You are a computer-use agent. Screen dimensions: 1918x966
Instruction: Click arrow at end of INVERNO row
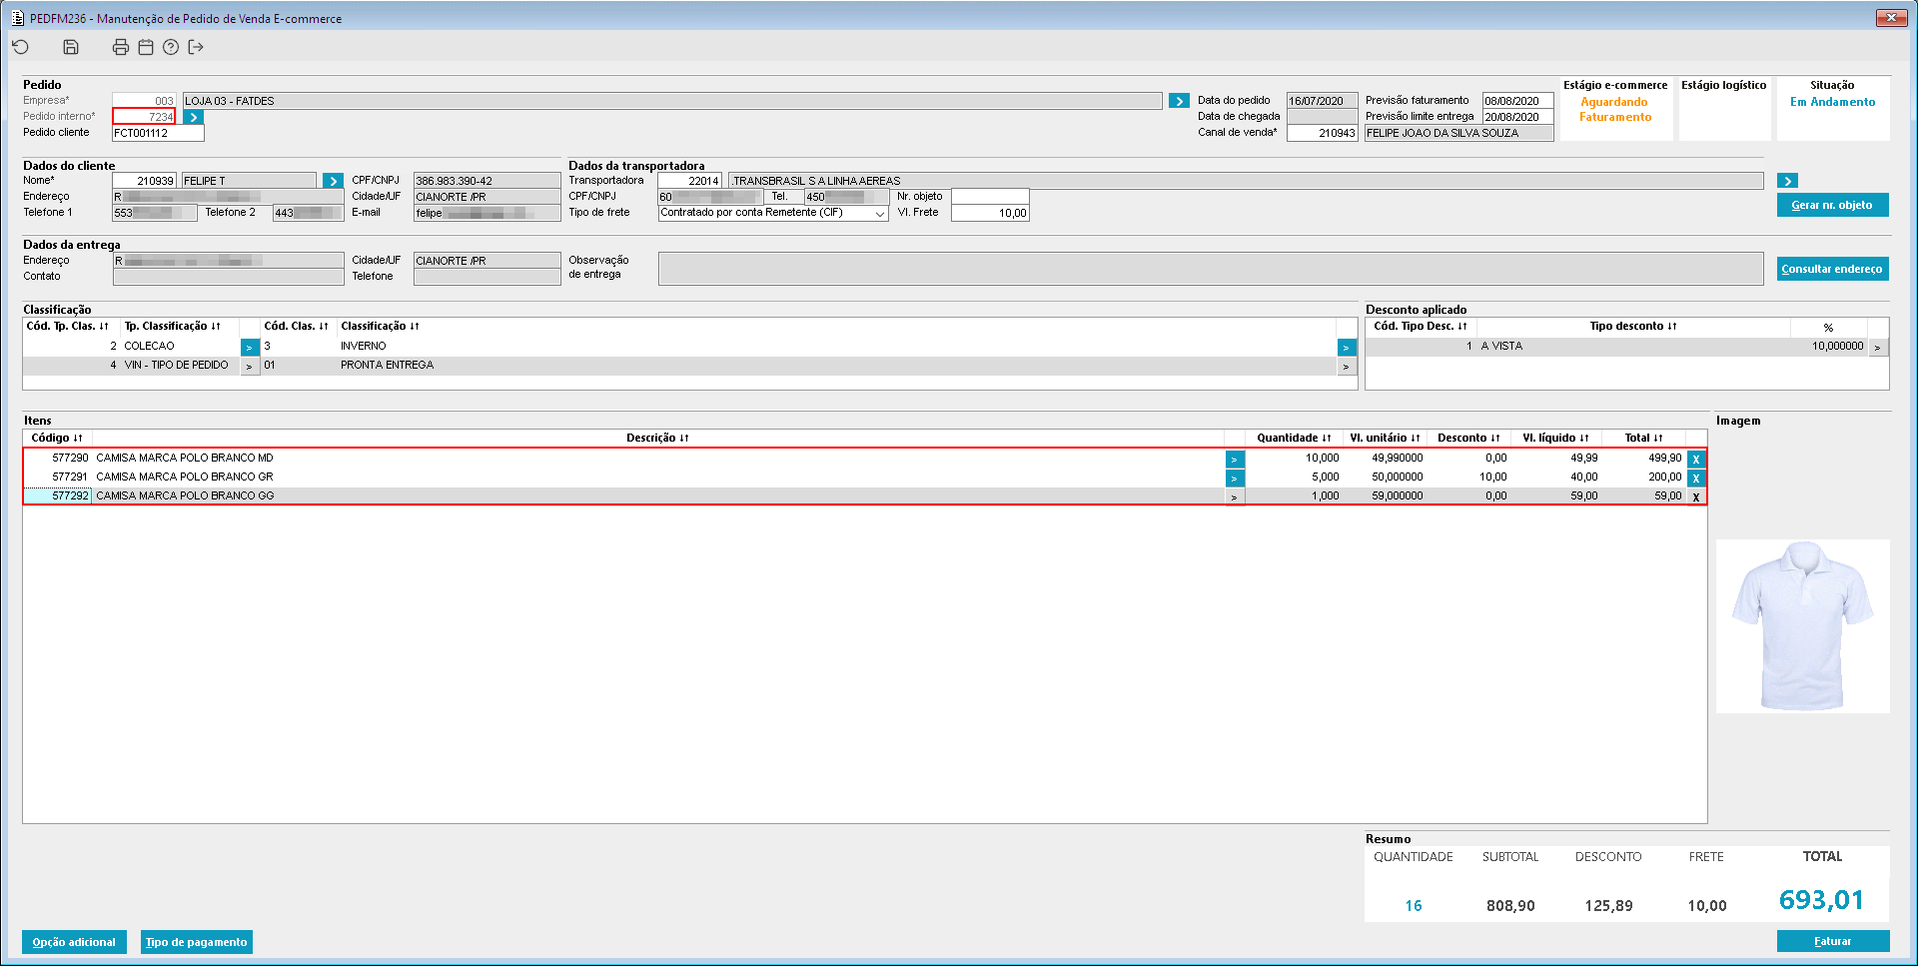click(x=1347, y=347)
